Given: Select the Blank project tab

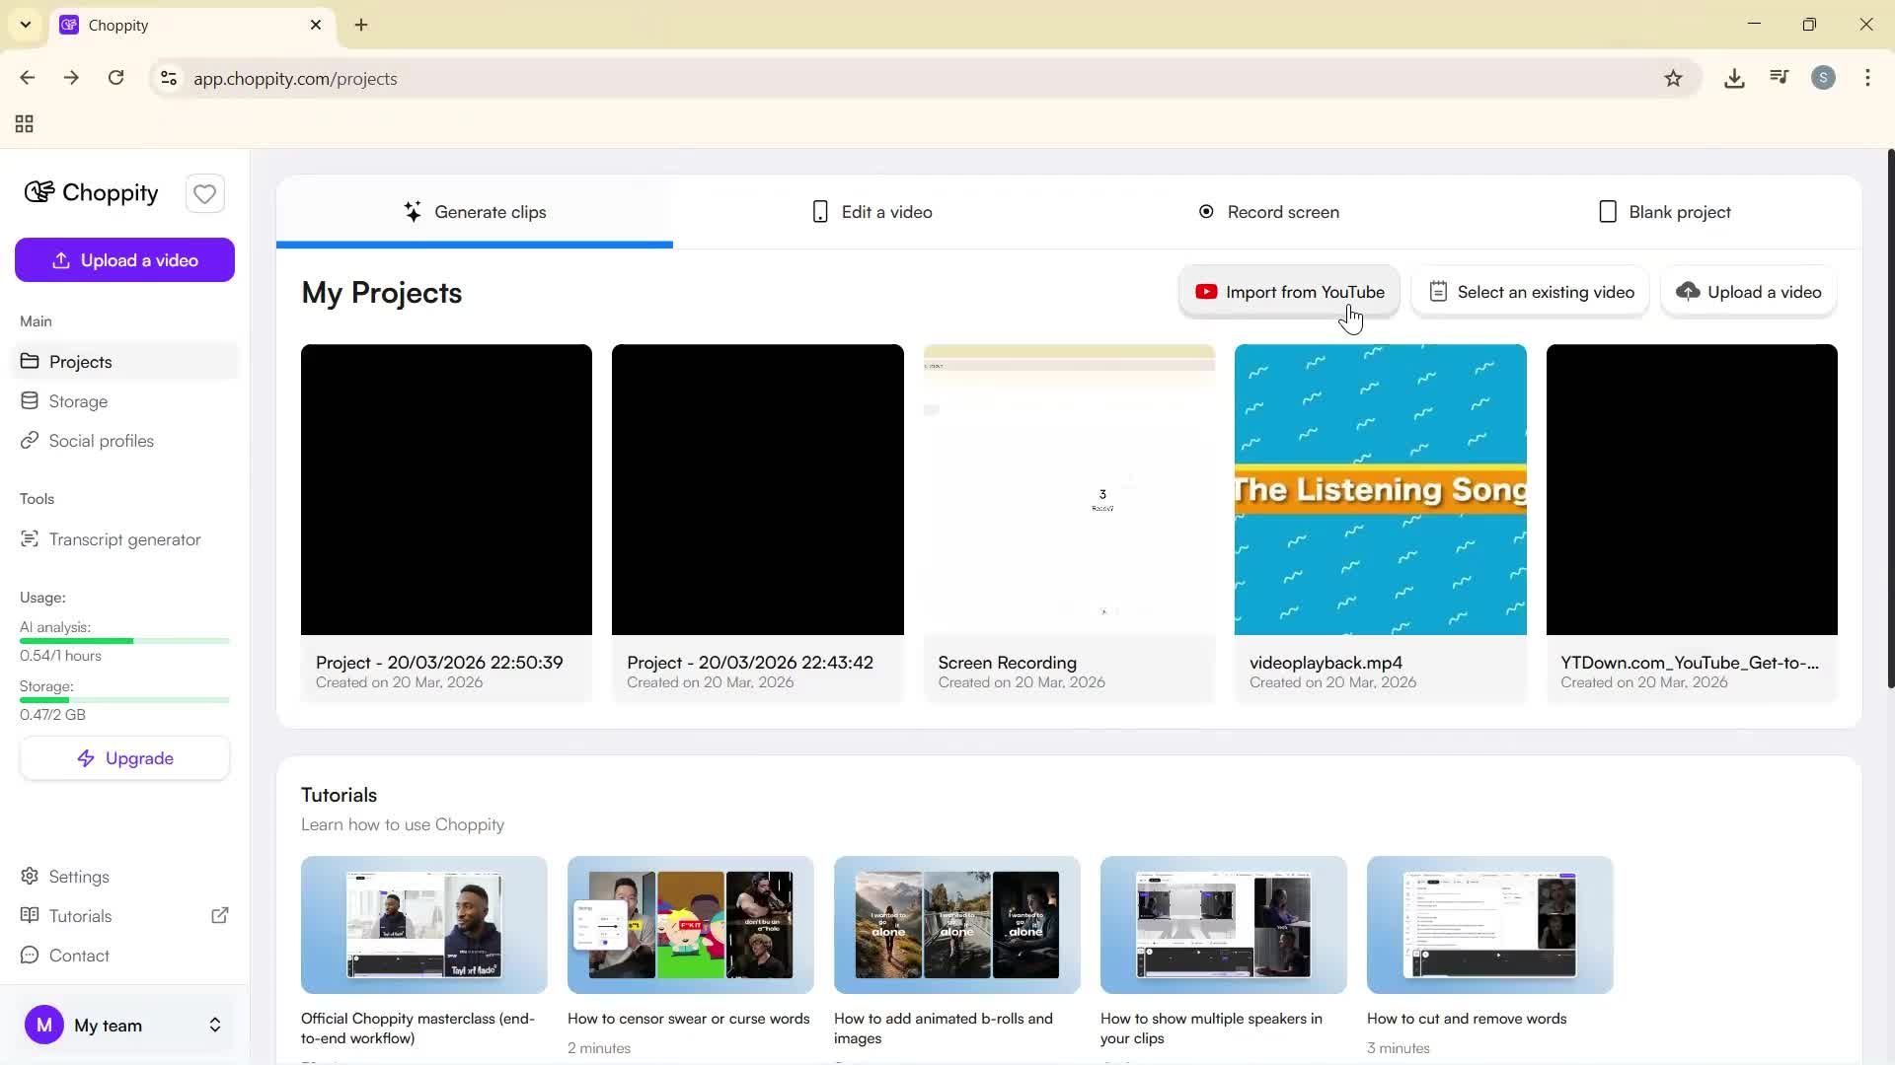Looking at the screenshot, I should tap(1665, 211).
